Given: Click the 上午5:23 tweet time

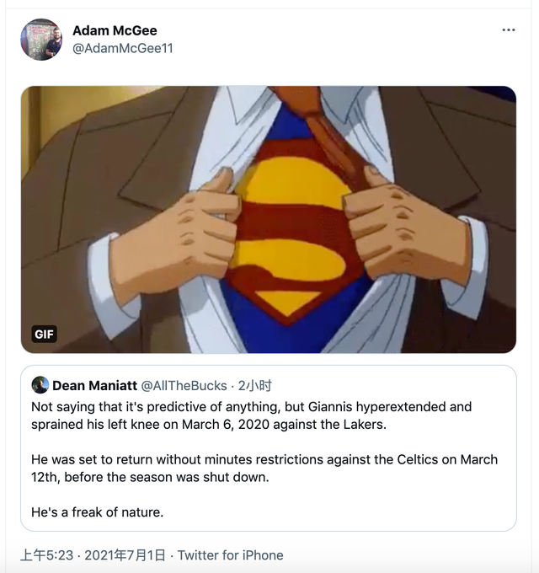Looking at the screenshot, I should click(46, 555).
